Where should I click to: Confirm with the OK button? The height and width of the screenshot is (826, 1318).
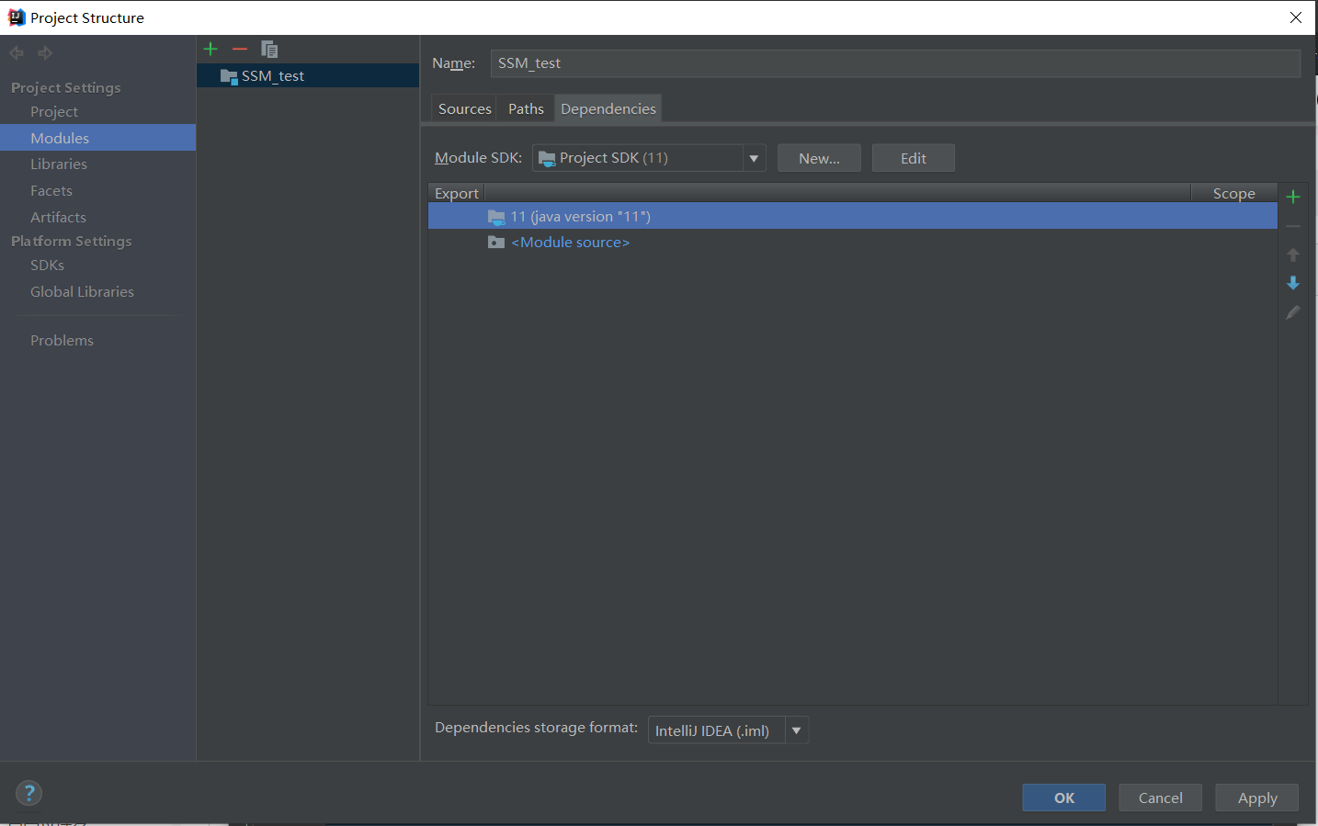tap(1064, 798)
